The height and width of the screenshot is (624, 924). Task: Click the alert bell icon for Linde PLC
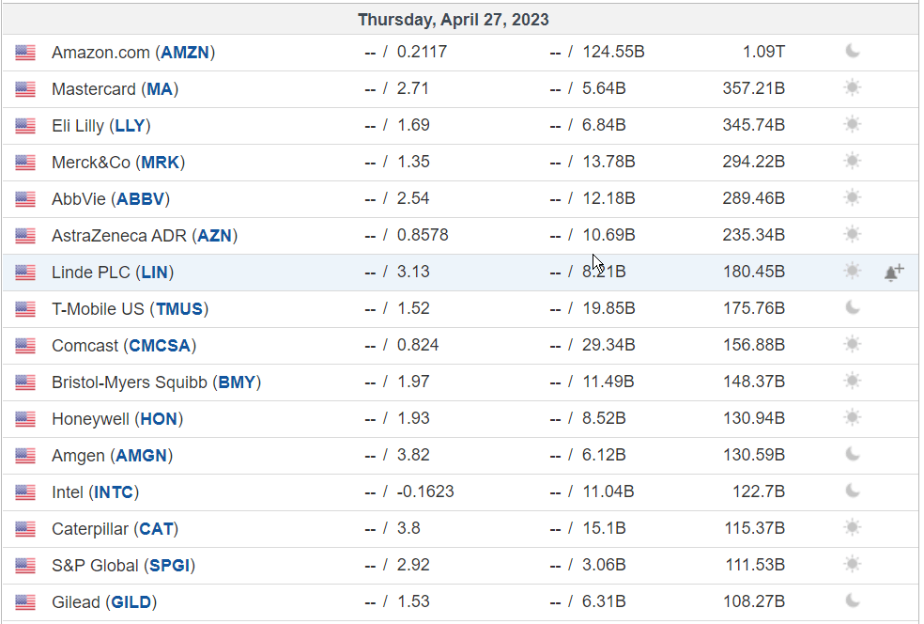(x=893, y=273)
